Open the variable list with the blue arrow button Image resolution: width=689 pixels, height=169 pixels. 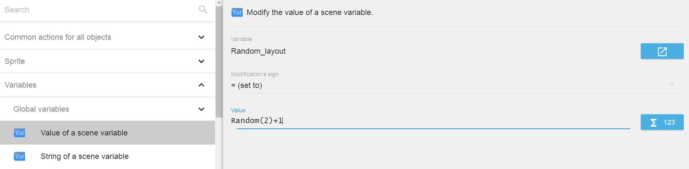click(662, 52)
